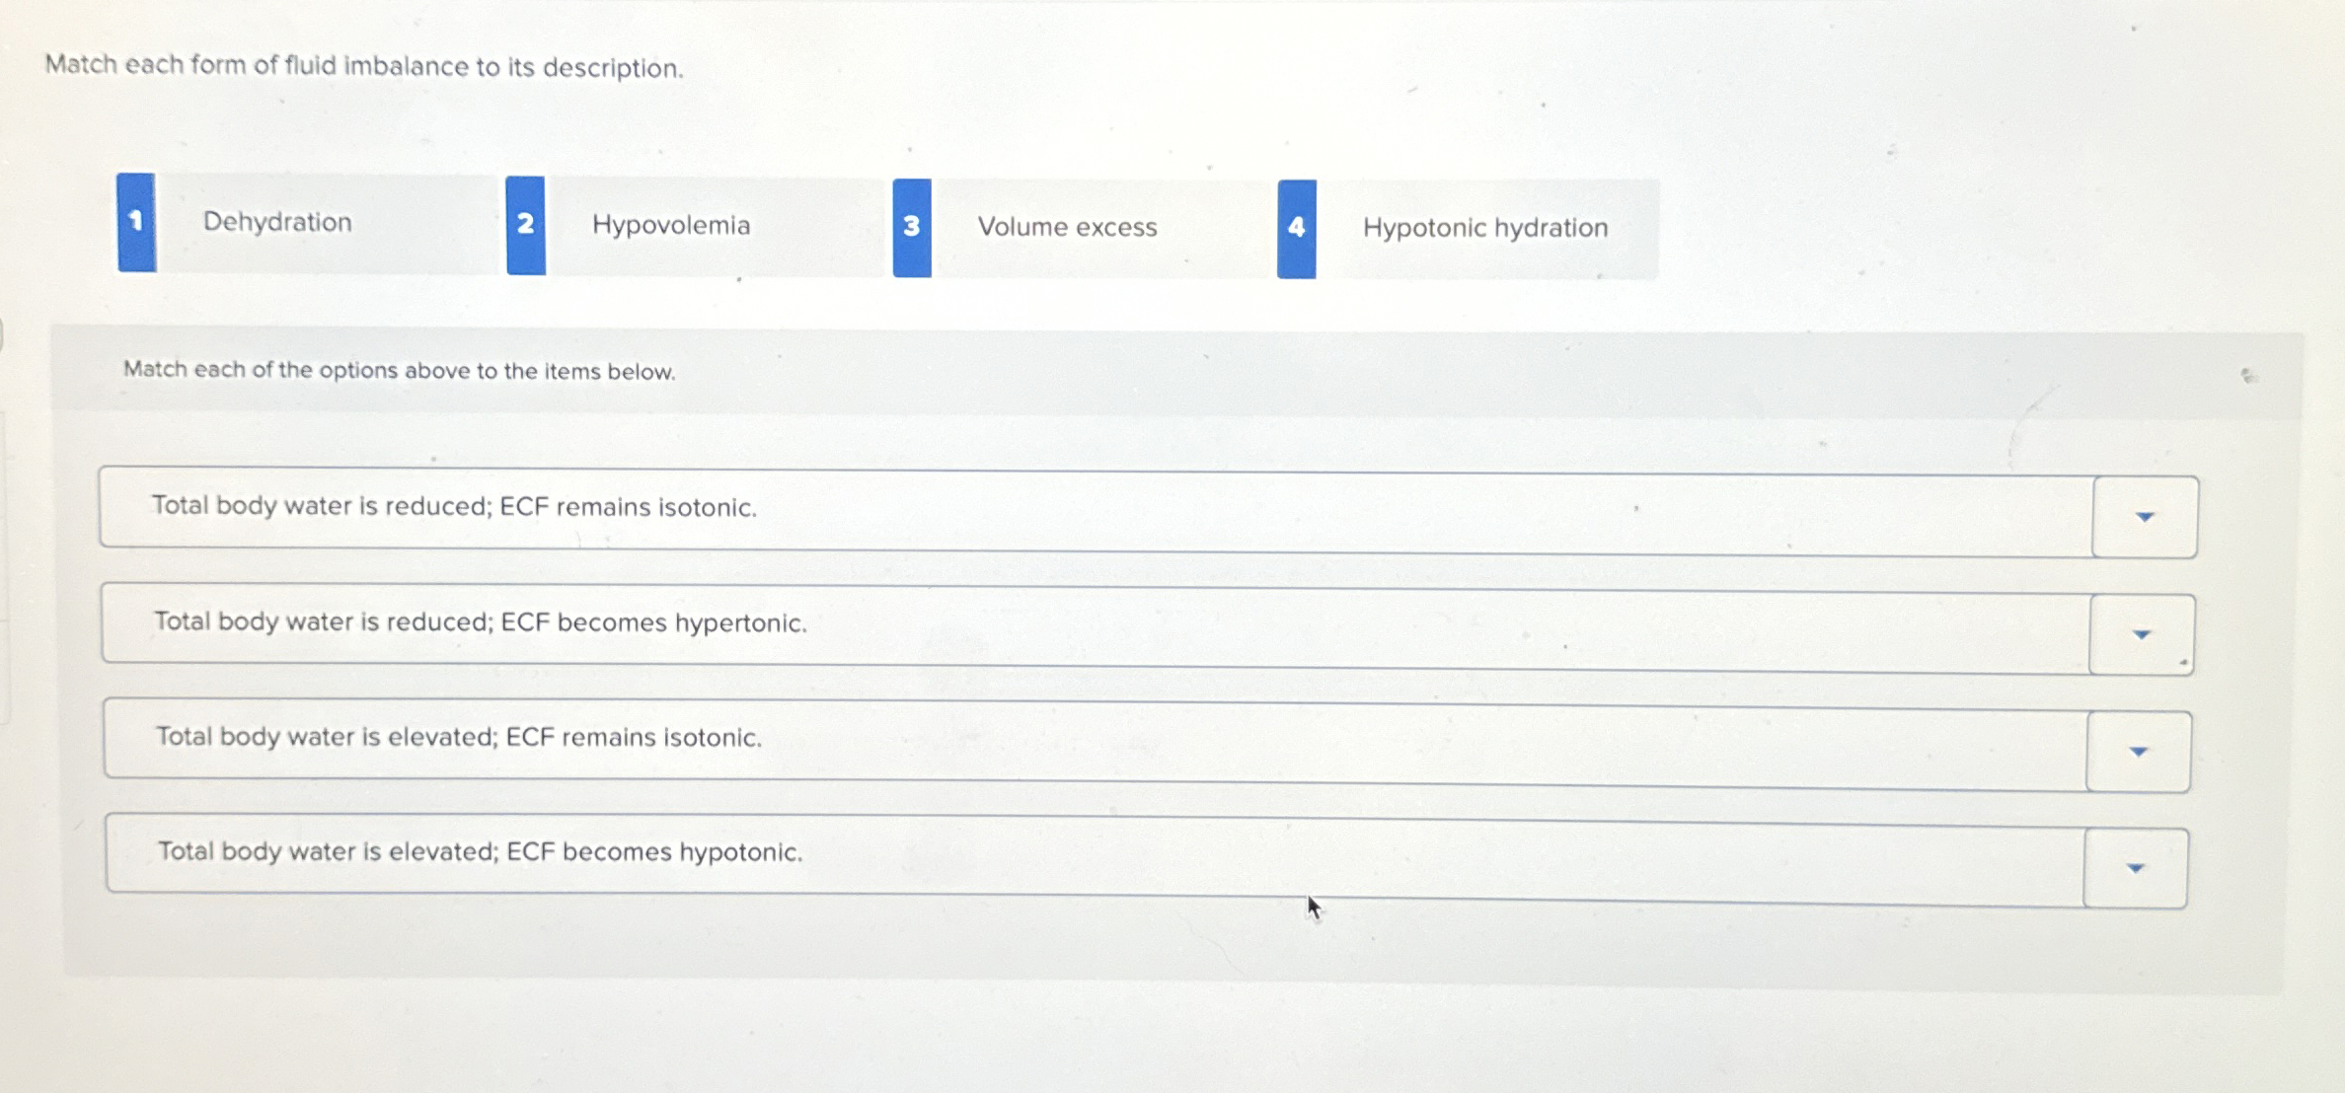The image size is (2345, 1093).
Task: Click the blue number 4 badge
Action: (x=1297, y=229)
